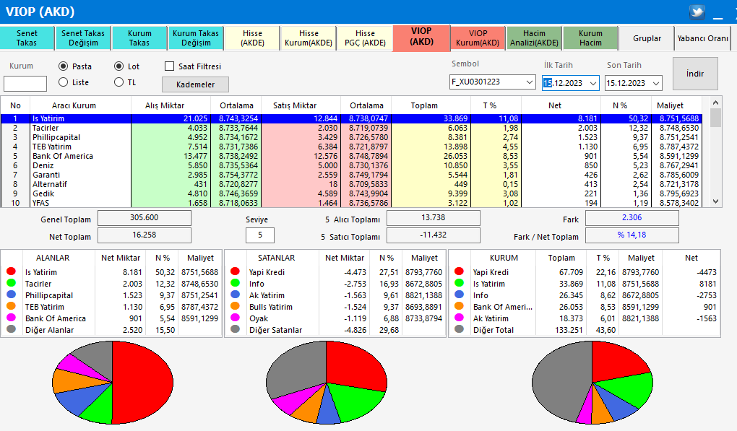
Task: Select the YFAS row
Action: pos(351,203)
